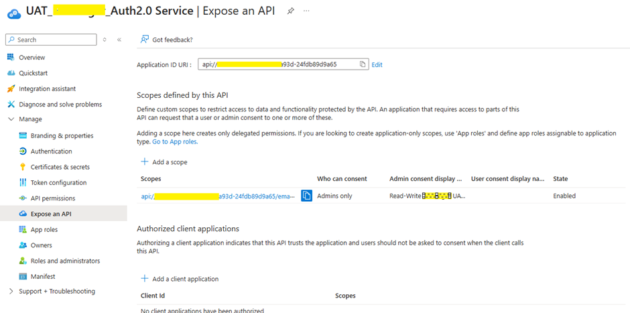Click the Admin consent display column header

(426, 179)
